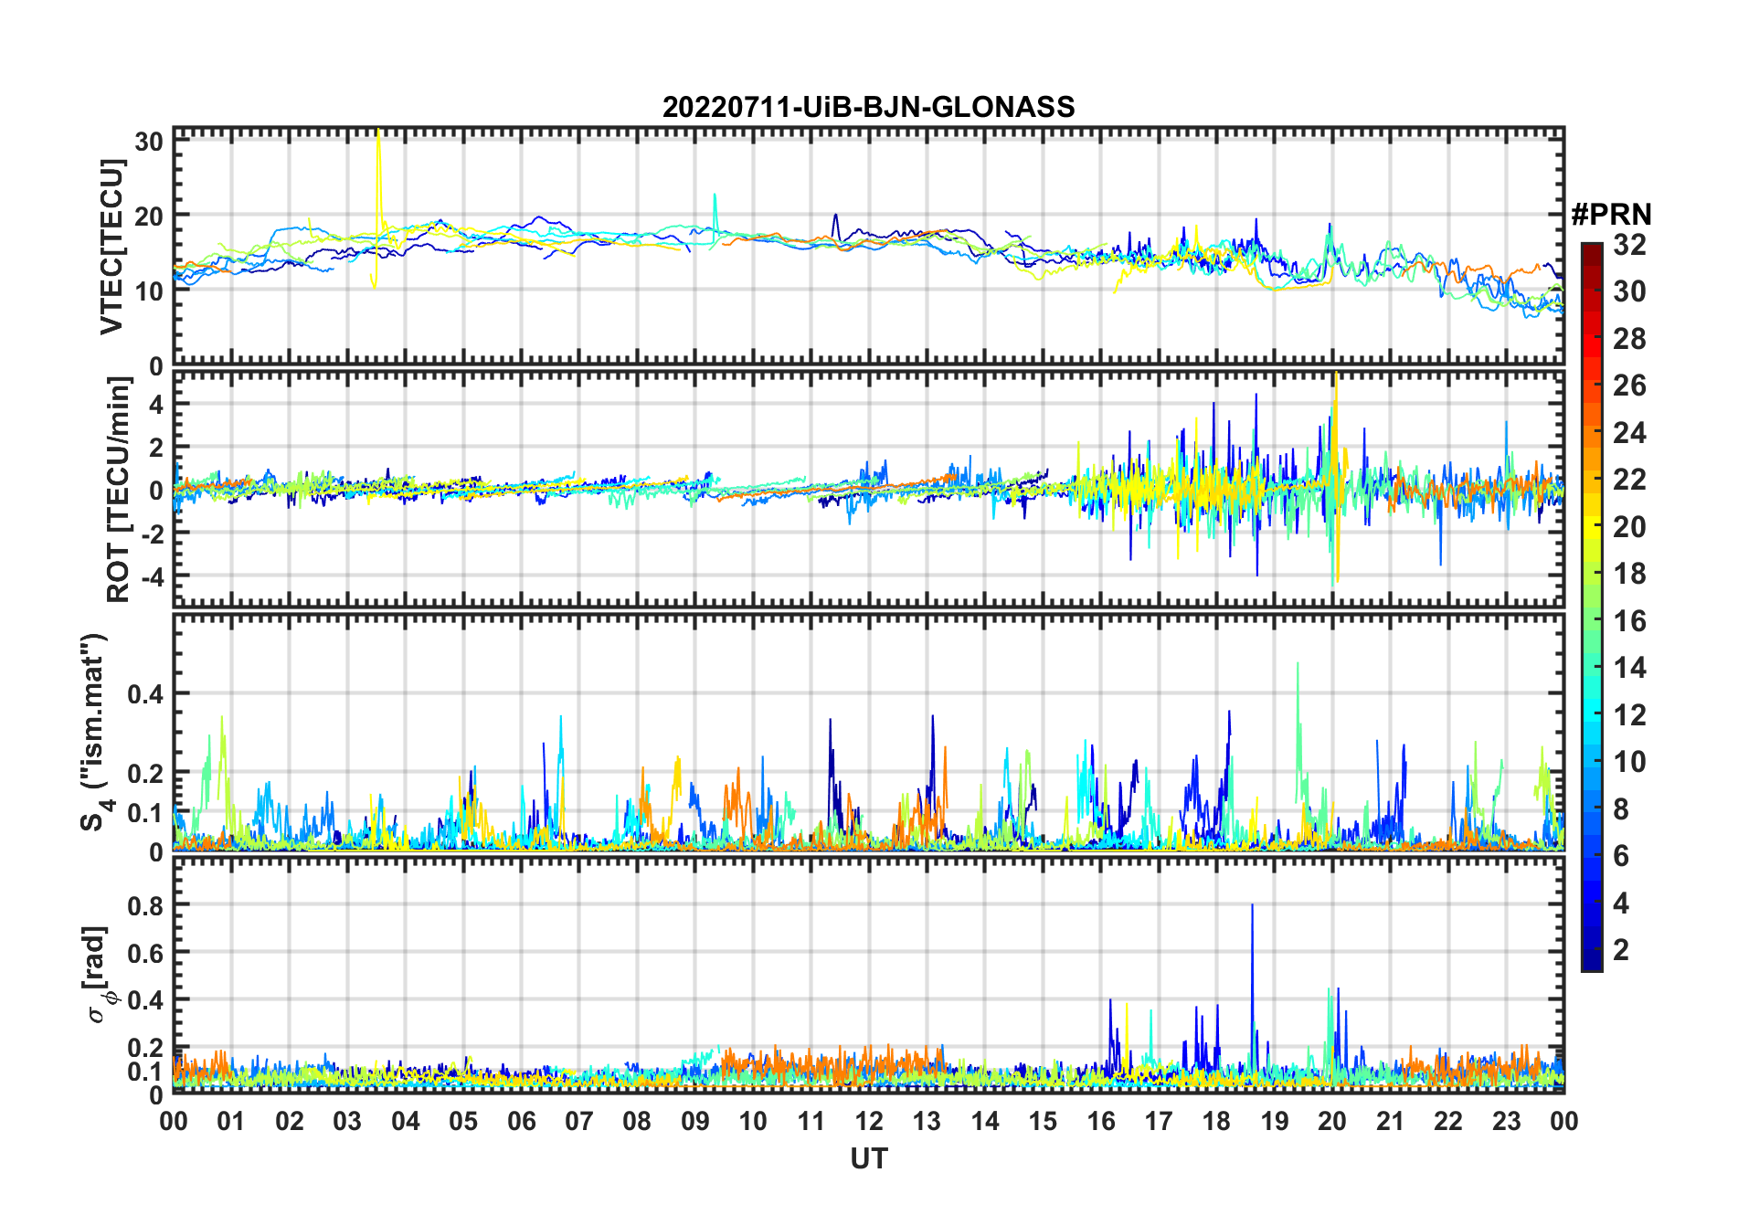Select UT axis hour label 07
1738x1215 pixels.
click(579, 1121)
